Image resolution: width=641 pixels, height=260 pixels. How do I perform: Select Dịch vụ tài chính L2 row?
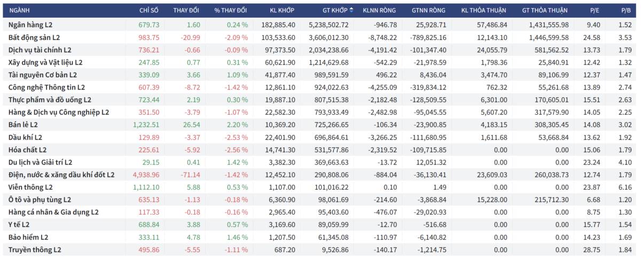point(320,50)
